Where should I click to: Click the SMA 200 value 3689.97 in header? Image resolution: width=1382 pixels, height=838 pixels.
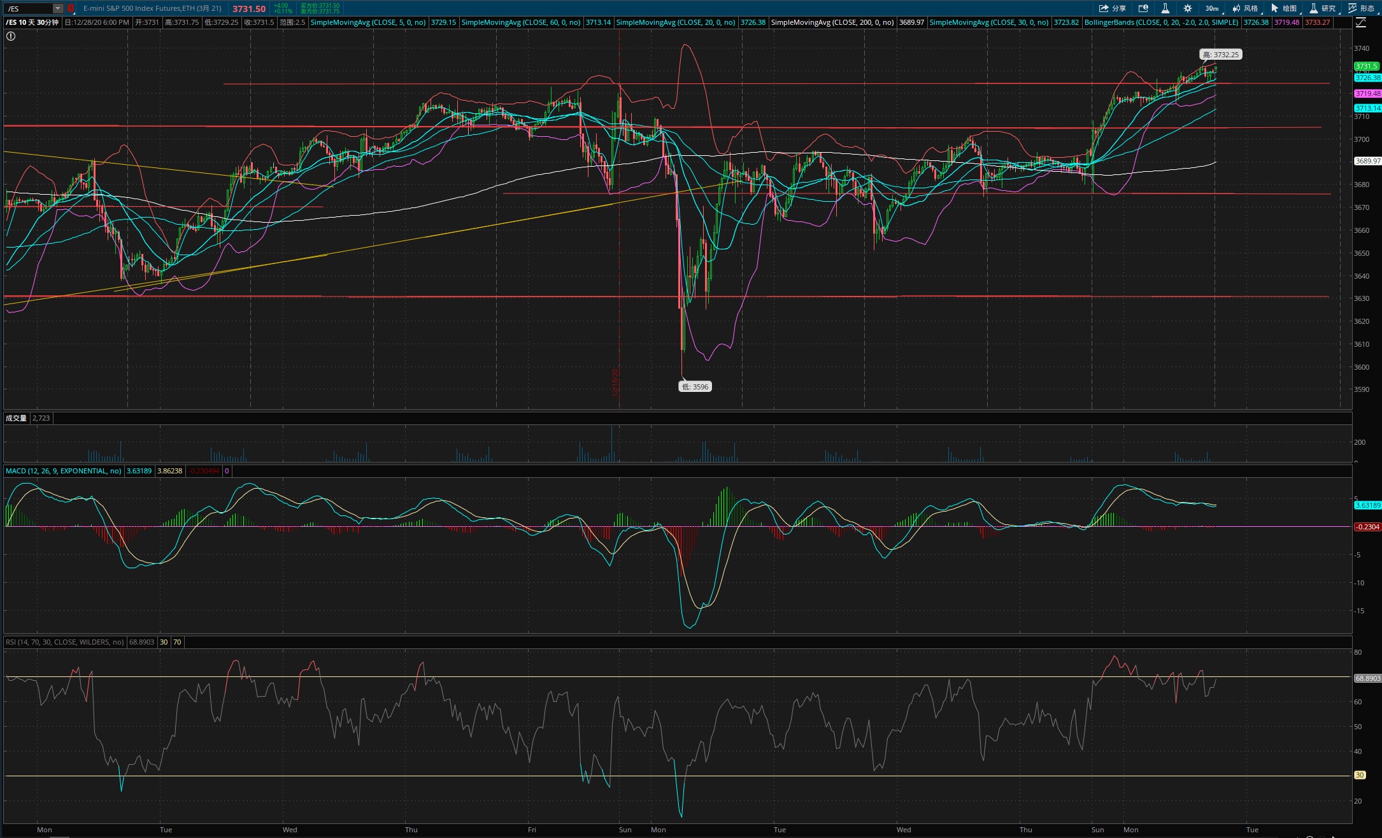pyautogui.click(x=912, y=22)
